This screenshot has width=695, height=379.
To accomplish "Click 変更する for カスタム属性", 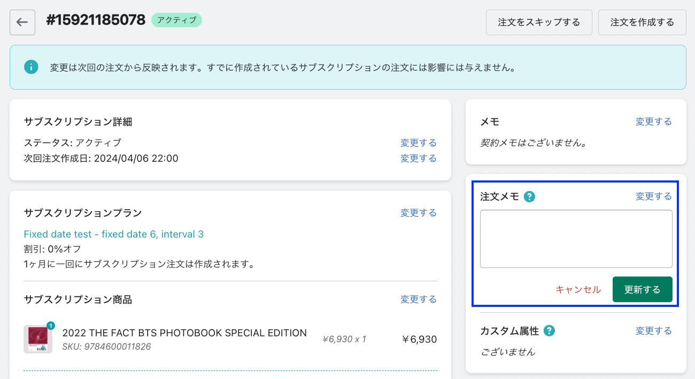I will coord(653,331).
